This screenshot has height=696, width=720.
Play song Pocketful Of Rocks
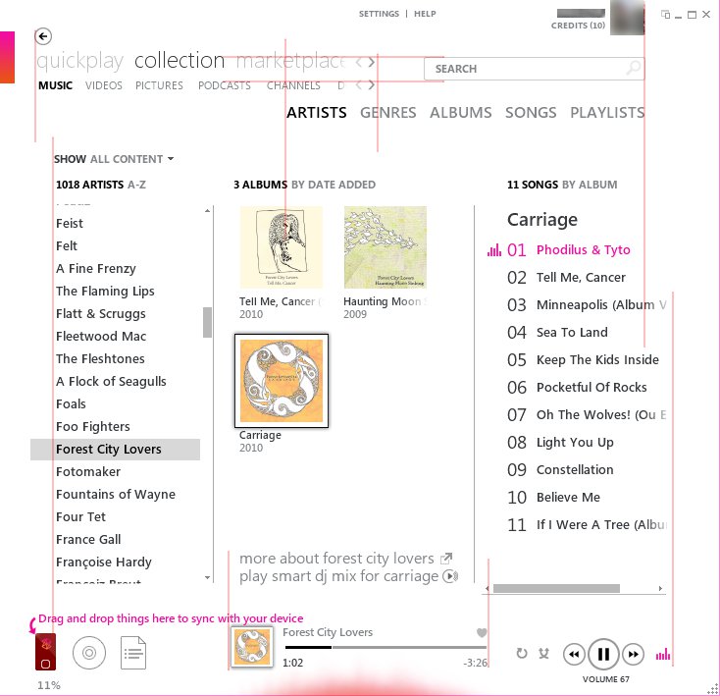pyautogui.click(x=591, y=388)
